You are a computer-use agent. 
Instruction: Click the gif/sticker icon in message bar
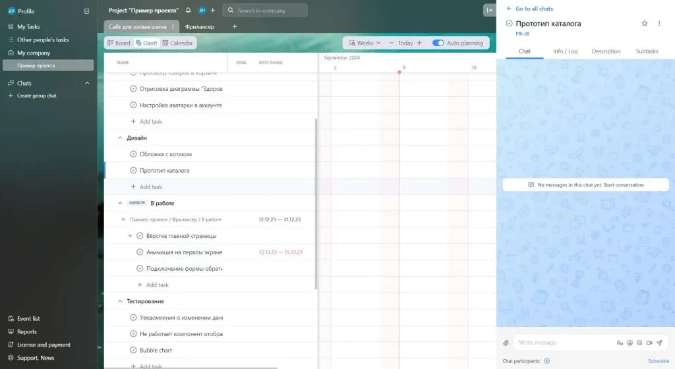639,343
